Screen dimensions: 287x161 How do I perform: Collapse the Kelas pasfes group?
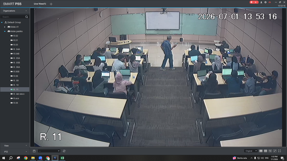pos(5,31)
